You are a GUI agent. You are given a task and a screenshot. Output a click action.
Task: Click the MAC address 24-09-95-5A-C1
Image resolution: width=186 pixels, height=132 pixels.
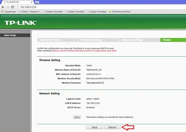point(94,74)
